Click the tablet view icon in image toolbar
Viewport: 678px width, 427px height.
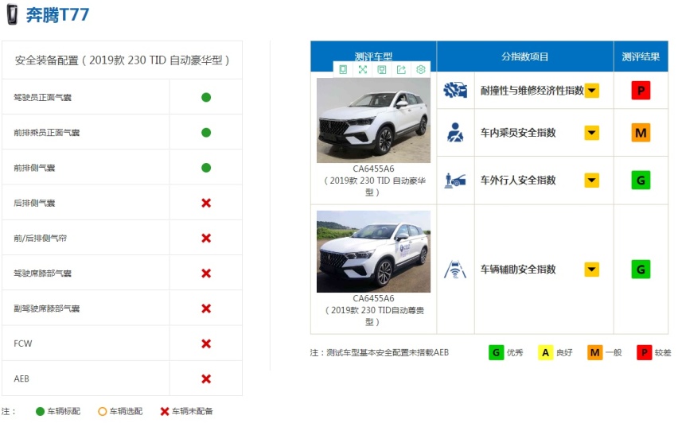point(343,70)
